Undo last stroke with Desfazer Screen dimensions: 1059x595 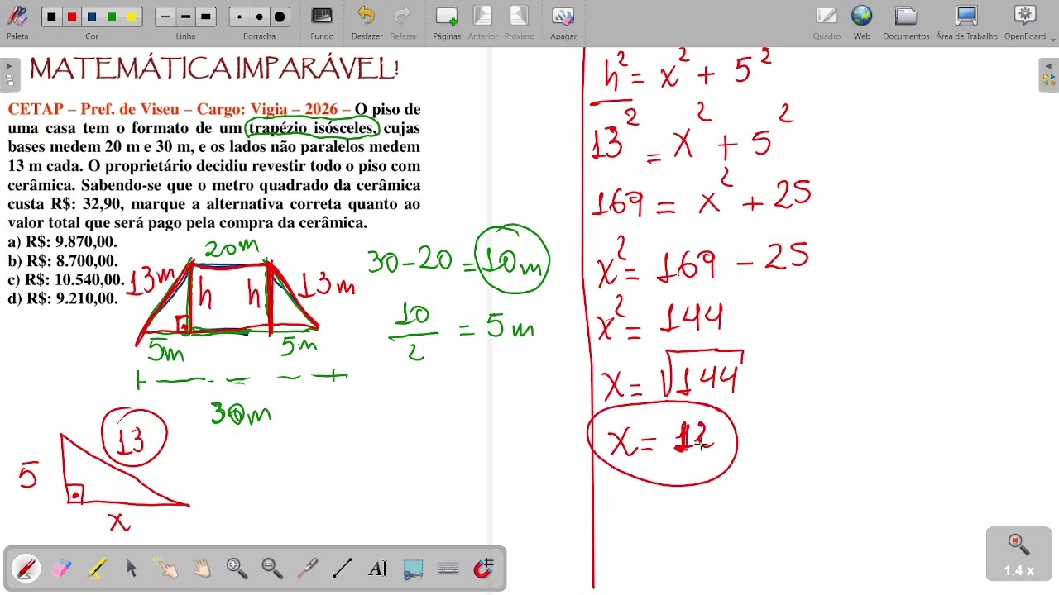[367, 22]
